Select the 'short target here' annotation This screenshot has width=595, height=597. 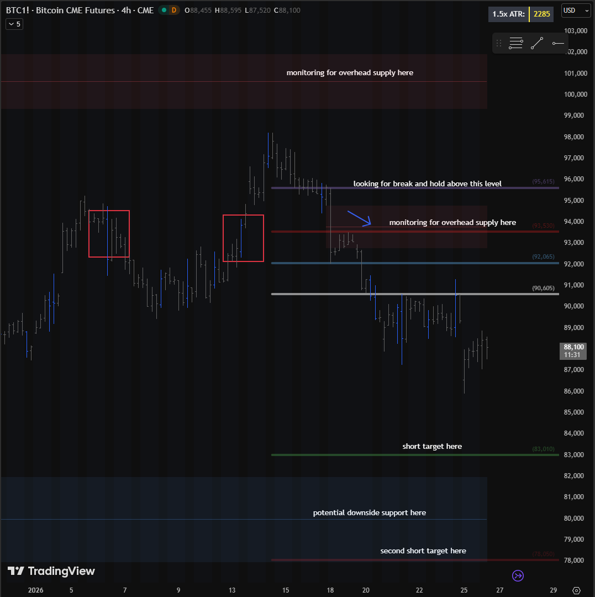pyautogui.click(x=432, y=446)
